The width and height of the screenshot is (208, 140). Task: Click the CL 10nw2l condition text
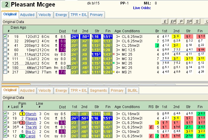(x=131, y=132)
